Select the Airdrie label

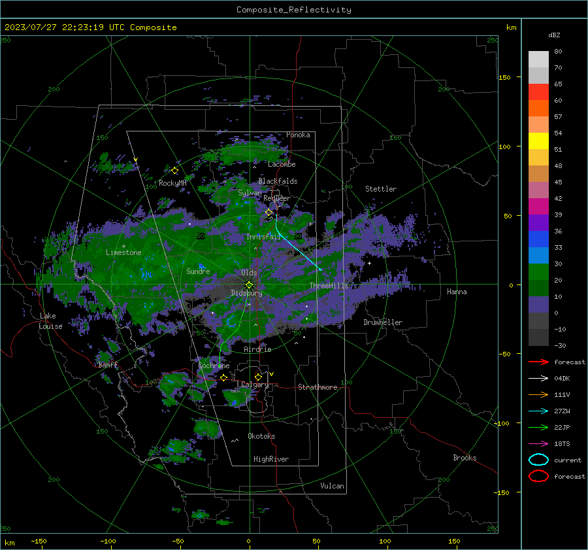point(257,349)
